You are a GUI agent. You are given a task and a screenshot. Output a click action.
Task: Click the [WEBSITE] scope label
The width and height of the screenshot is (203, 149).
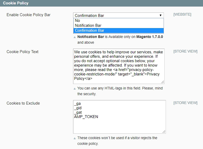[182, 14]
